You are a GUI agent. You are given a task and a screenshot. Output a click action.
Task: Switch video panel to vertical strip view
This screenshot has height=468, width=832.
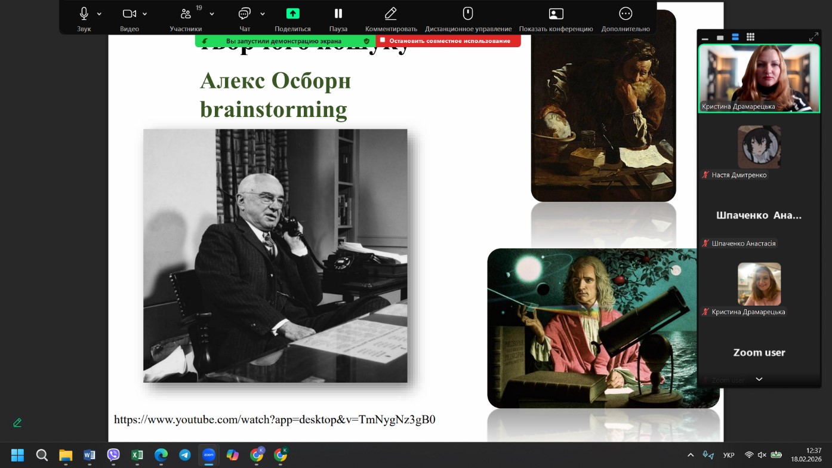pyautogui.click(x=735, y=37)
